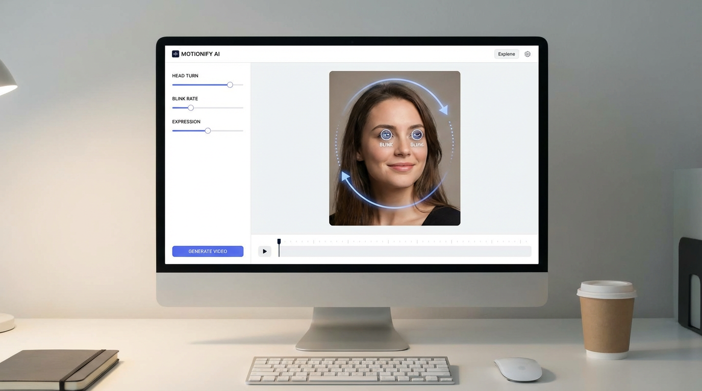
Task: Click the clockwise head-turn arrow overlay
Action: [443, 108]
